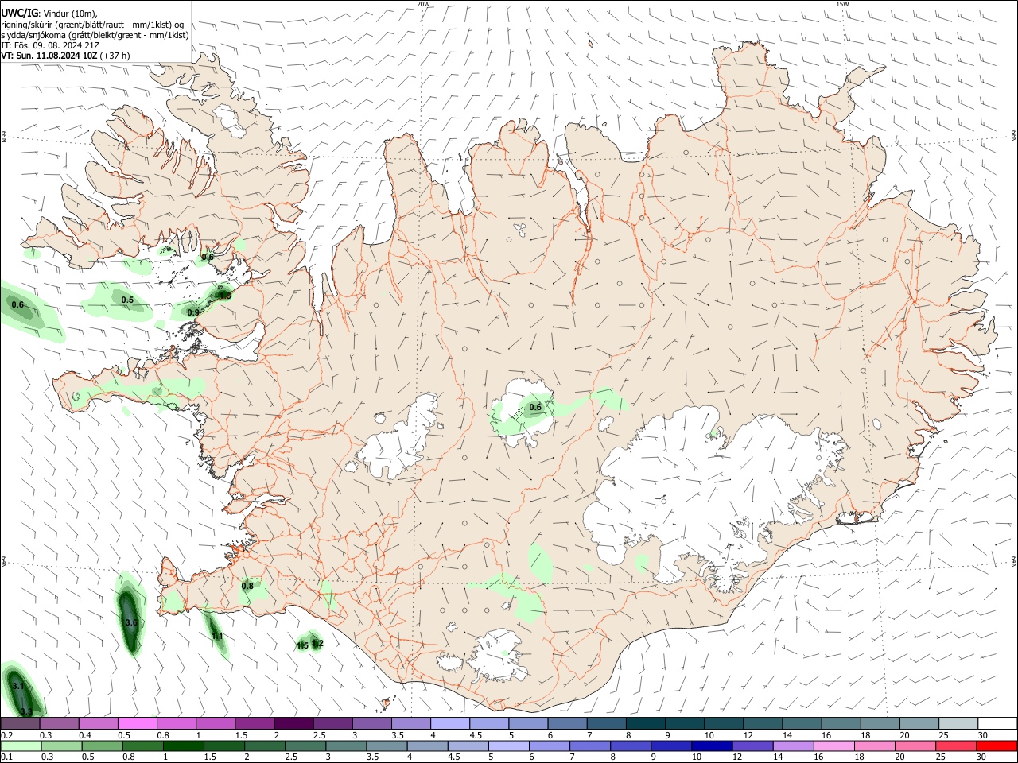This screenshot has height=763, width=1018.
Task: Click the 1.2 precipitation value at sea
Action: point(317,644)
